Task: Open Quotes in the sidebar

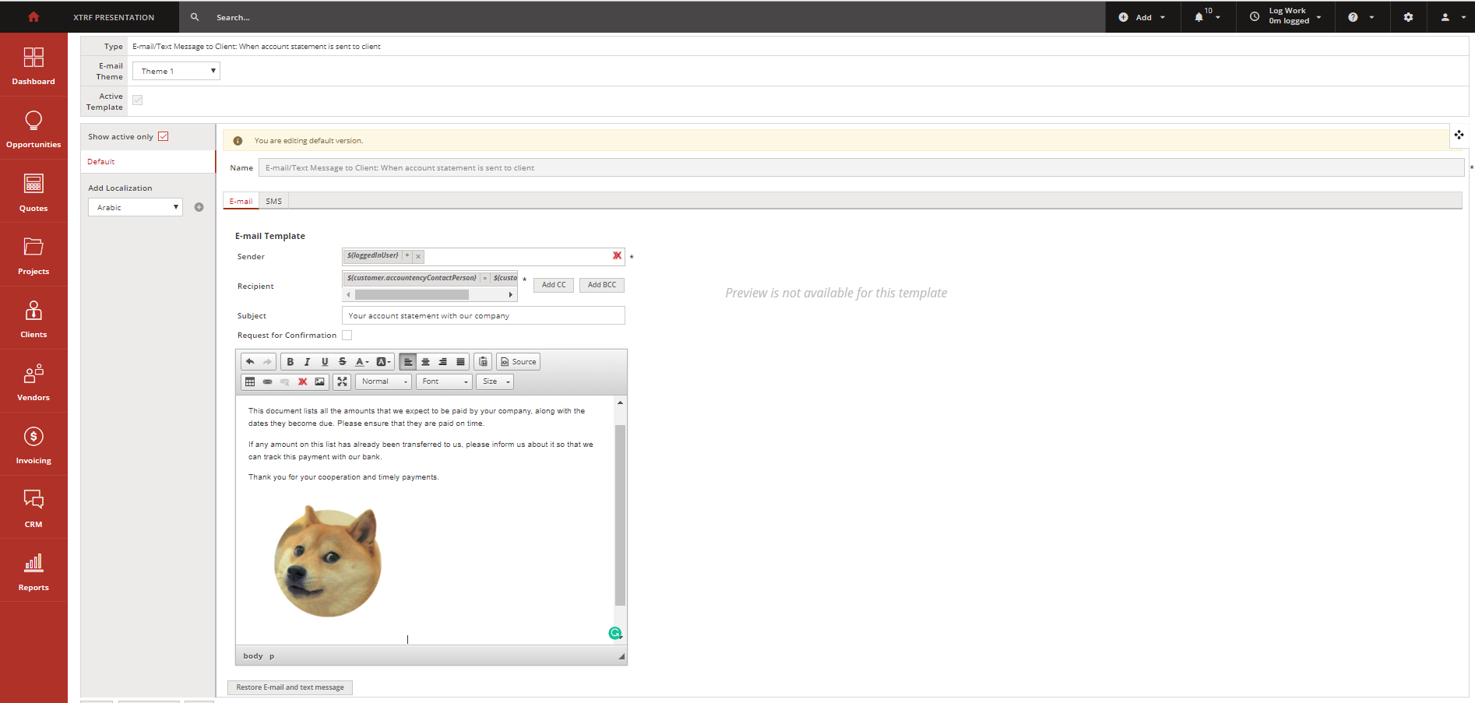Action: point(33,192)
